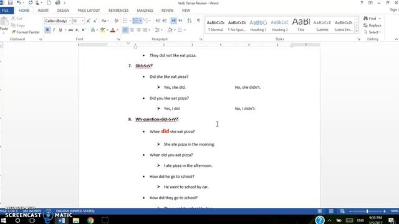This screenshot has height=224, width=399.
Task: Activate the Format Painter
Action: coord(26,32)
